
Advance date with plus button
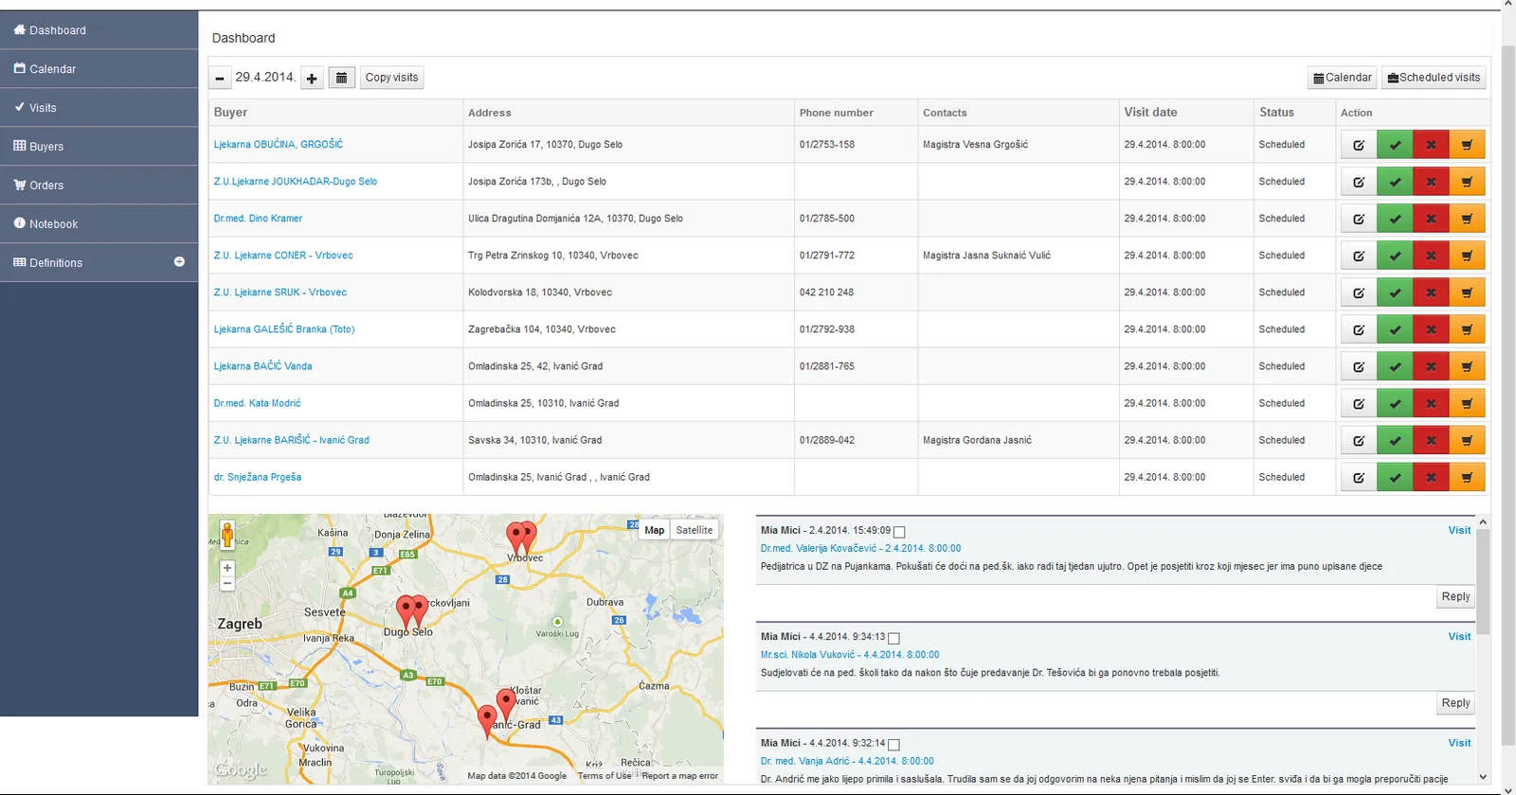[x=312, y=79]
